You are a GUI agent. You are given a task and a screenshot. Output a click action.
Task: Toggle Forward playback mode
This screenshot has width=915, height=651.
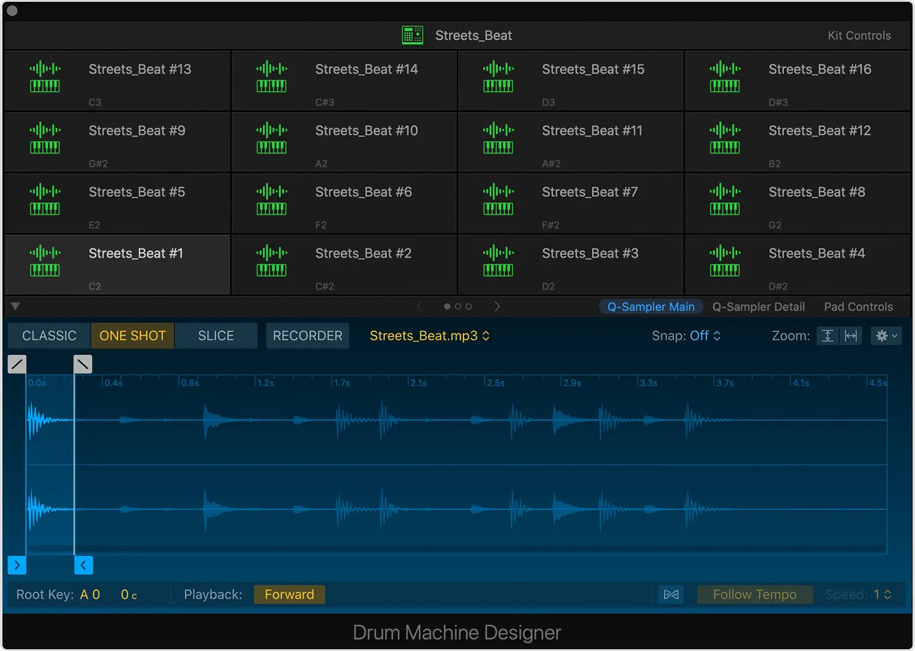(289, 595)
